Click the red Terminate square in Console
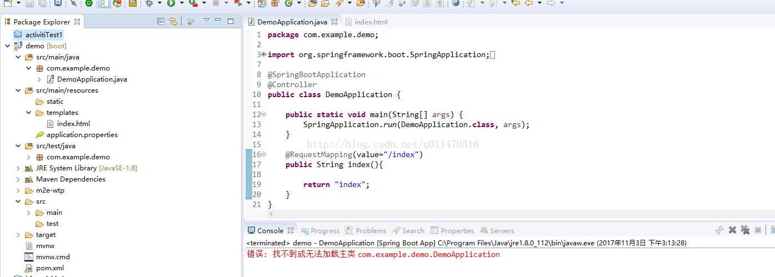The image size is (775, 277). point(758,230)
